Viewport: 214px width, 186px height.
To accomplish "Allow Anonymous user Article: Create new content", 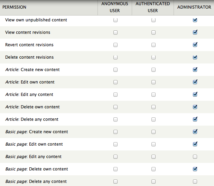I will pos(115,70).
